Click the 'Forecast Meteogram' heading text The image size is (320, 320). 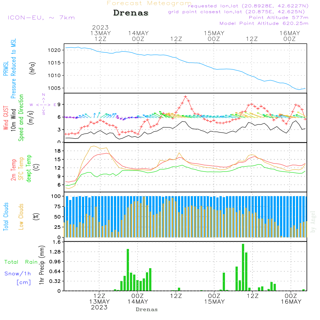pos(149,3)
